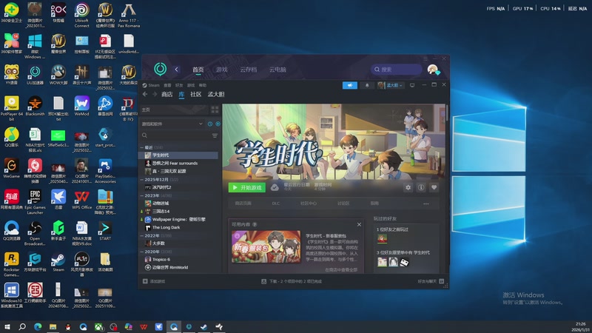Open 好友 friends menu in Steam
Image resolution: width=592 pixels, height=333 pixels.
pyautogui.click(x=179, y=85)
